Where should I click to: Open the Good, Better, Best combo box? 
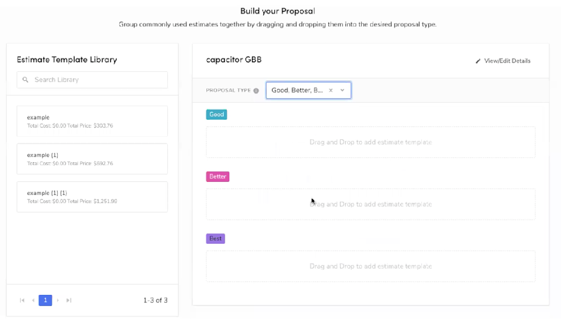309,90
